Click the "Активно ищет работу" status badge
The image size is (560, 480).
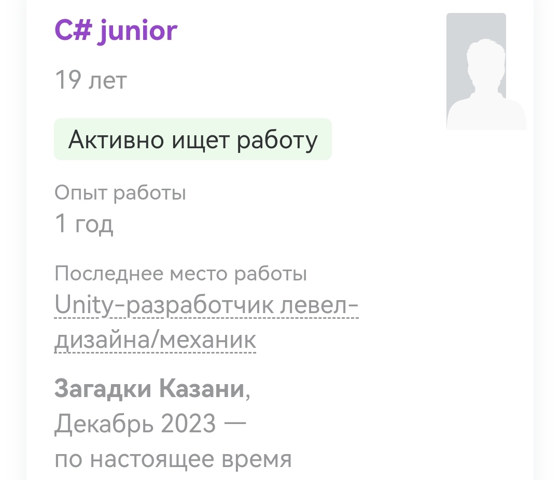click(192, 139)
